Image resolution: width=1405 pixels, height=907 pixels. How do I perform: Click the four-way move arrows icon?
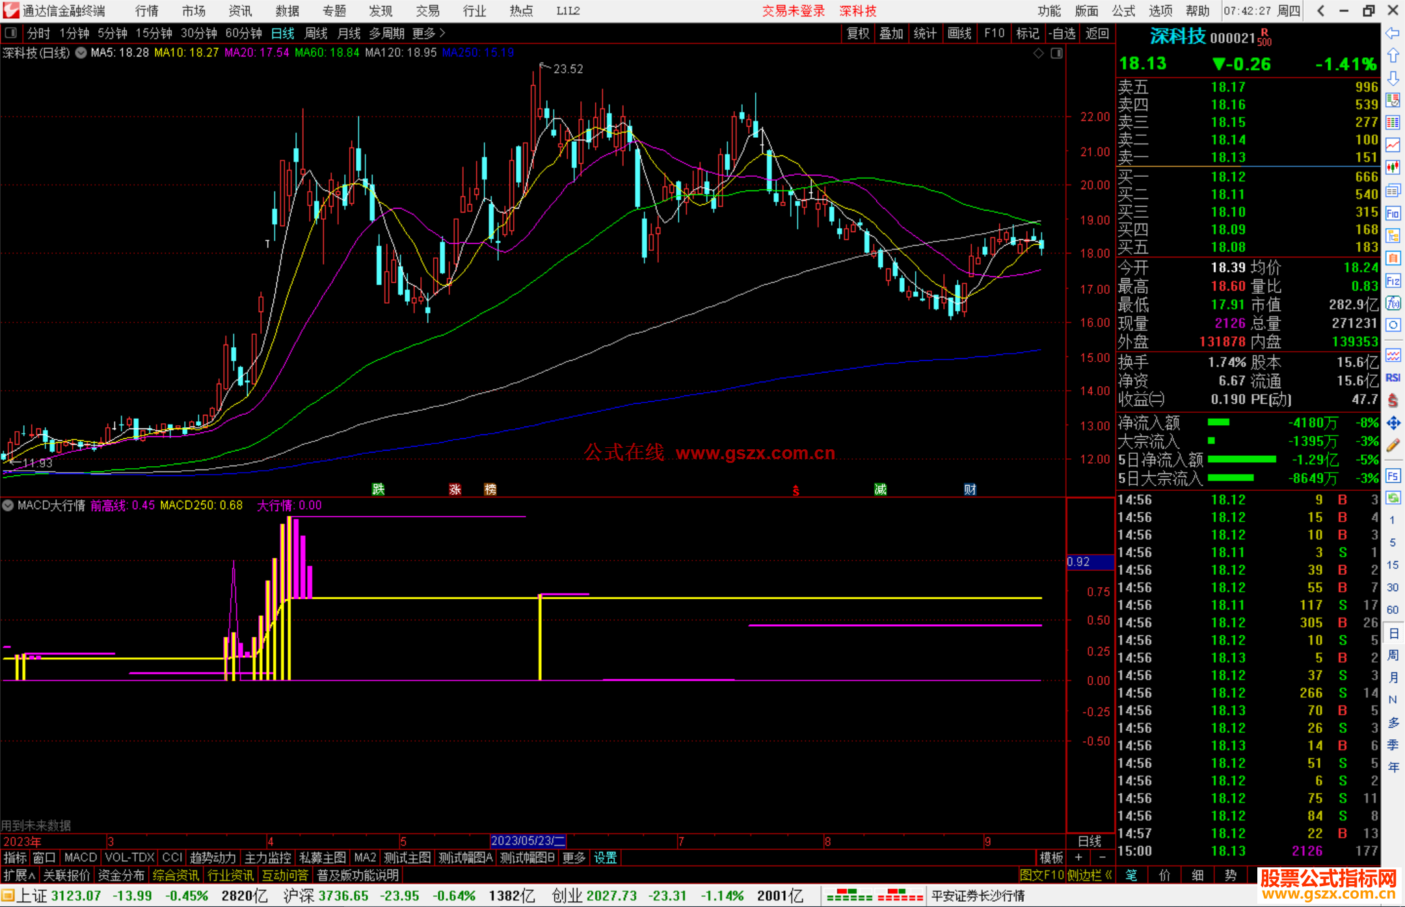[x=1393, y=423]
